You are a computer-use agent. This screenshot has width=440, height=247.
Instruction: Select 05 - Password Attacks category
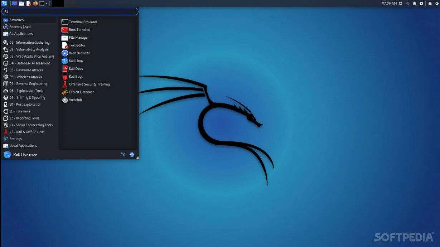(x=29, y=70)
